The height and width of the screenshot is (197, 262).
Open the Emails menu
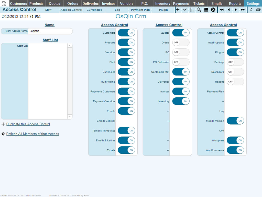[x=217, y=4]
